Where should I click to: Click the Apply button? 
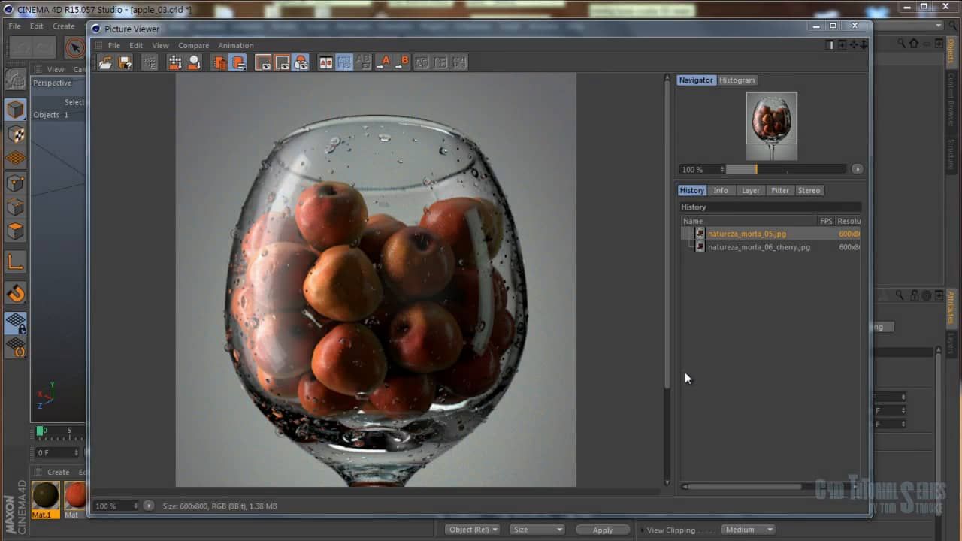603,530
